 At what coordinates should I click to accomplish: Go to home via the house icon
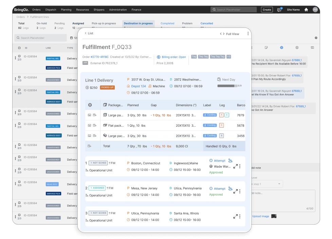(306, 10)
